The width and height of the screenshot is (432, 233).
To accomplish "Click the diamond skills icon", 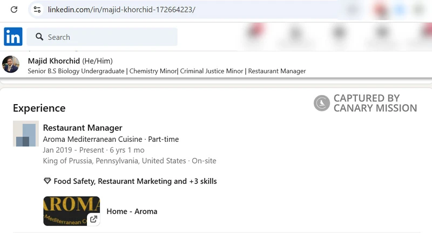I will point(48,181).
